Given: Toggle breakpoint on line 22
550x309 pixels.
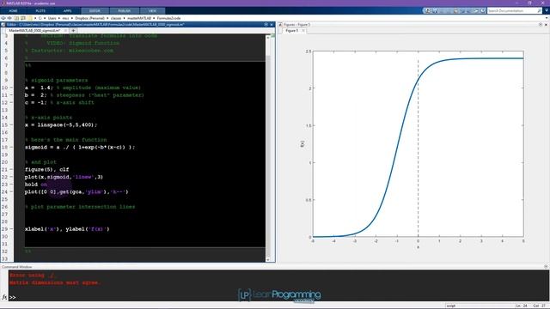Looking at the screenshot, I should 11,177.
